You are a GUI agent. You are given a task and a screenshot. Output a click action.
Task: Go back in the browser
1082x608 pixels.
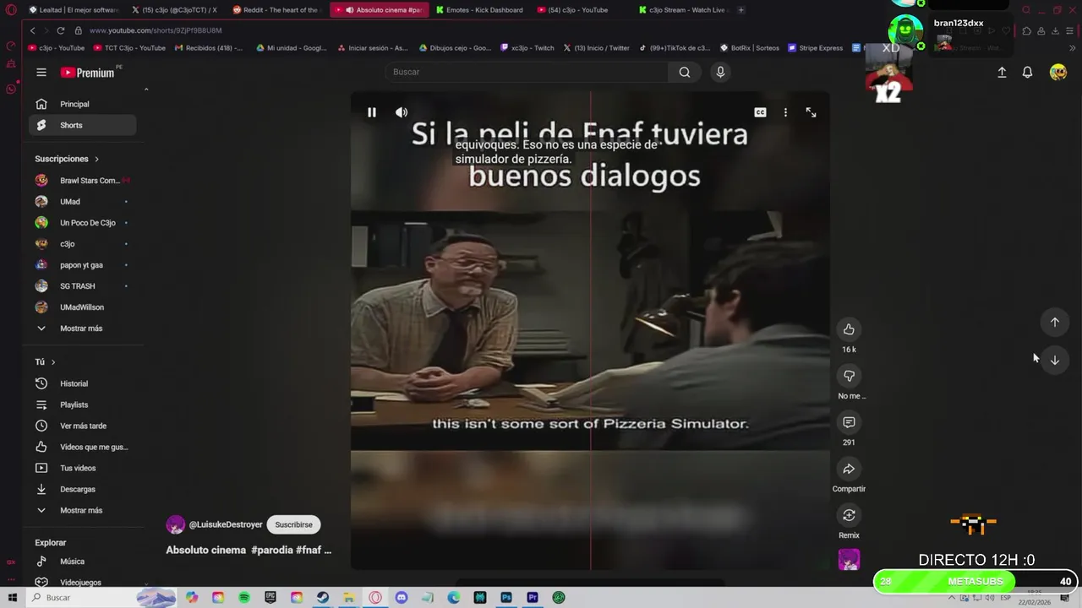pyautogui.click(x=33, y=30)
